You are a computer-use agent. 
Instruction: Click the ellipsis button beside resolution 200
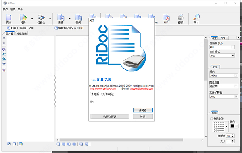(x=232, y=47)
